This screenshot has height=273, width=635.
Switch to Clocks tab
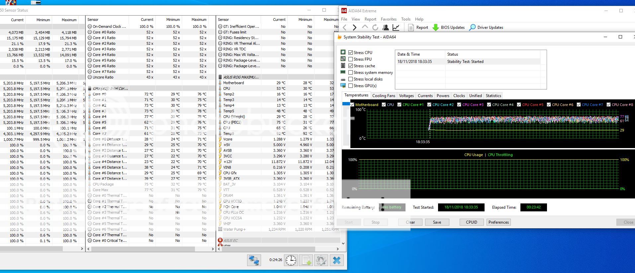point(459,96)
